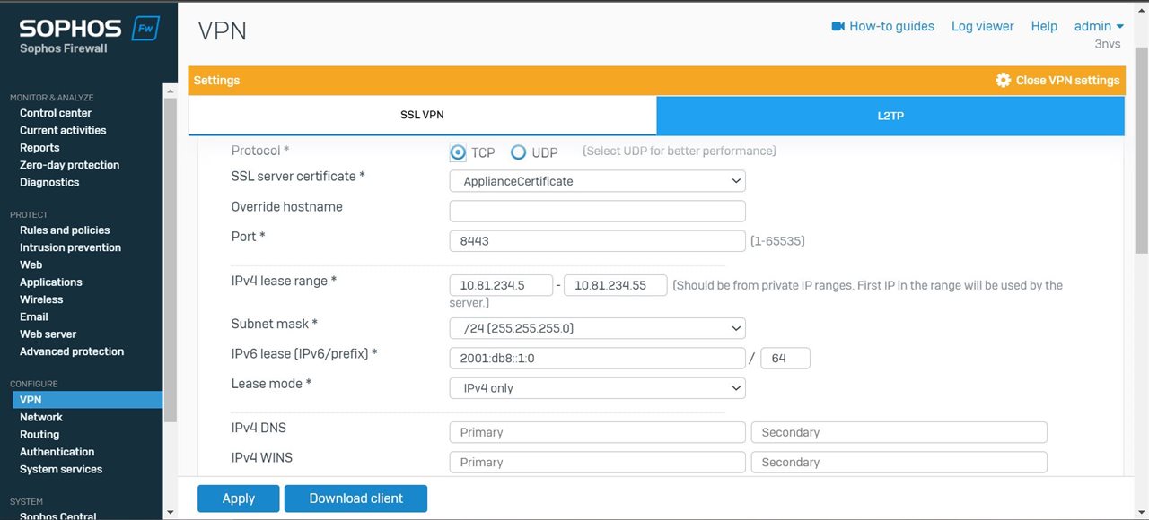The image size is (1149, 520).
Task: Open the Log viewer link
Action: (x=982, y=26)
